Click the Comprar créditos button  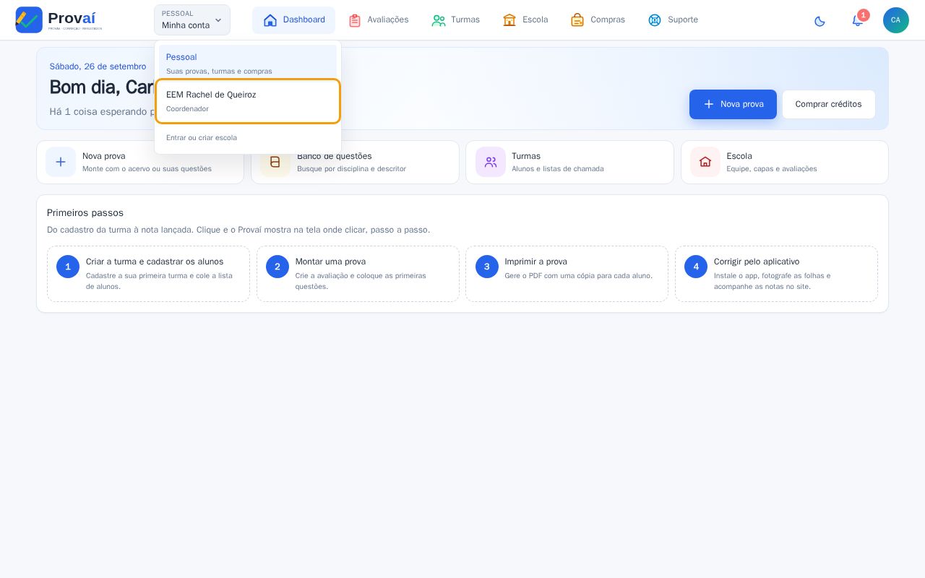(x=828, y=104)
